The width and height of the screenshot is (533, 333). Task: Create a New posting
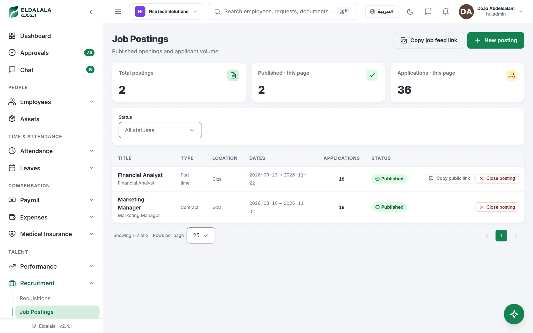click(496, 40)
